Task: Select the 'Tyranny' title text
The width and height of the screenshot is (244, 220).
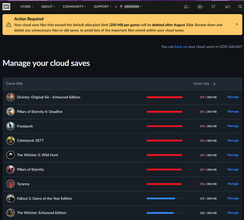Action: [x=23, y=184]
